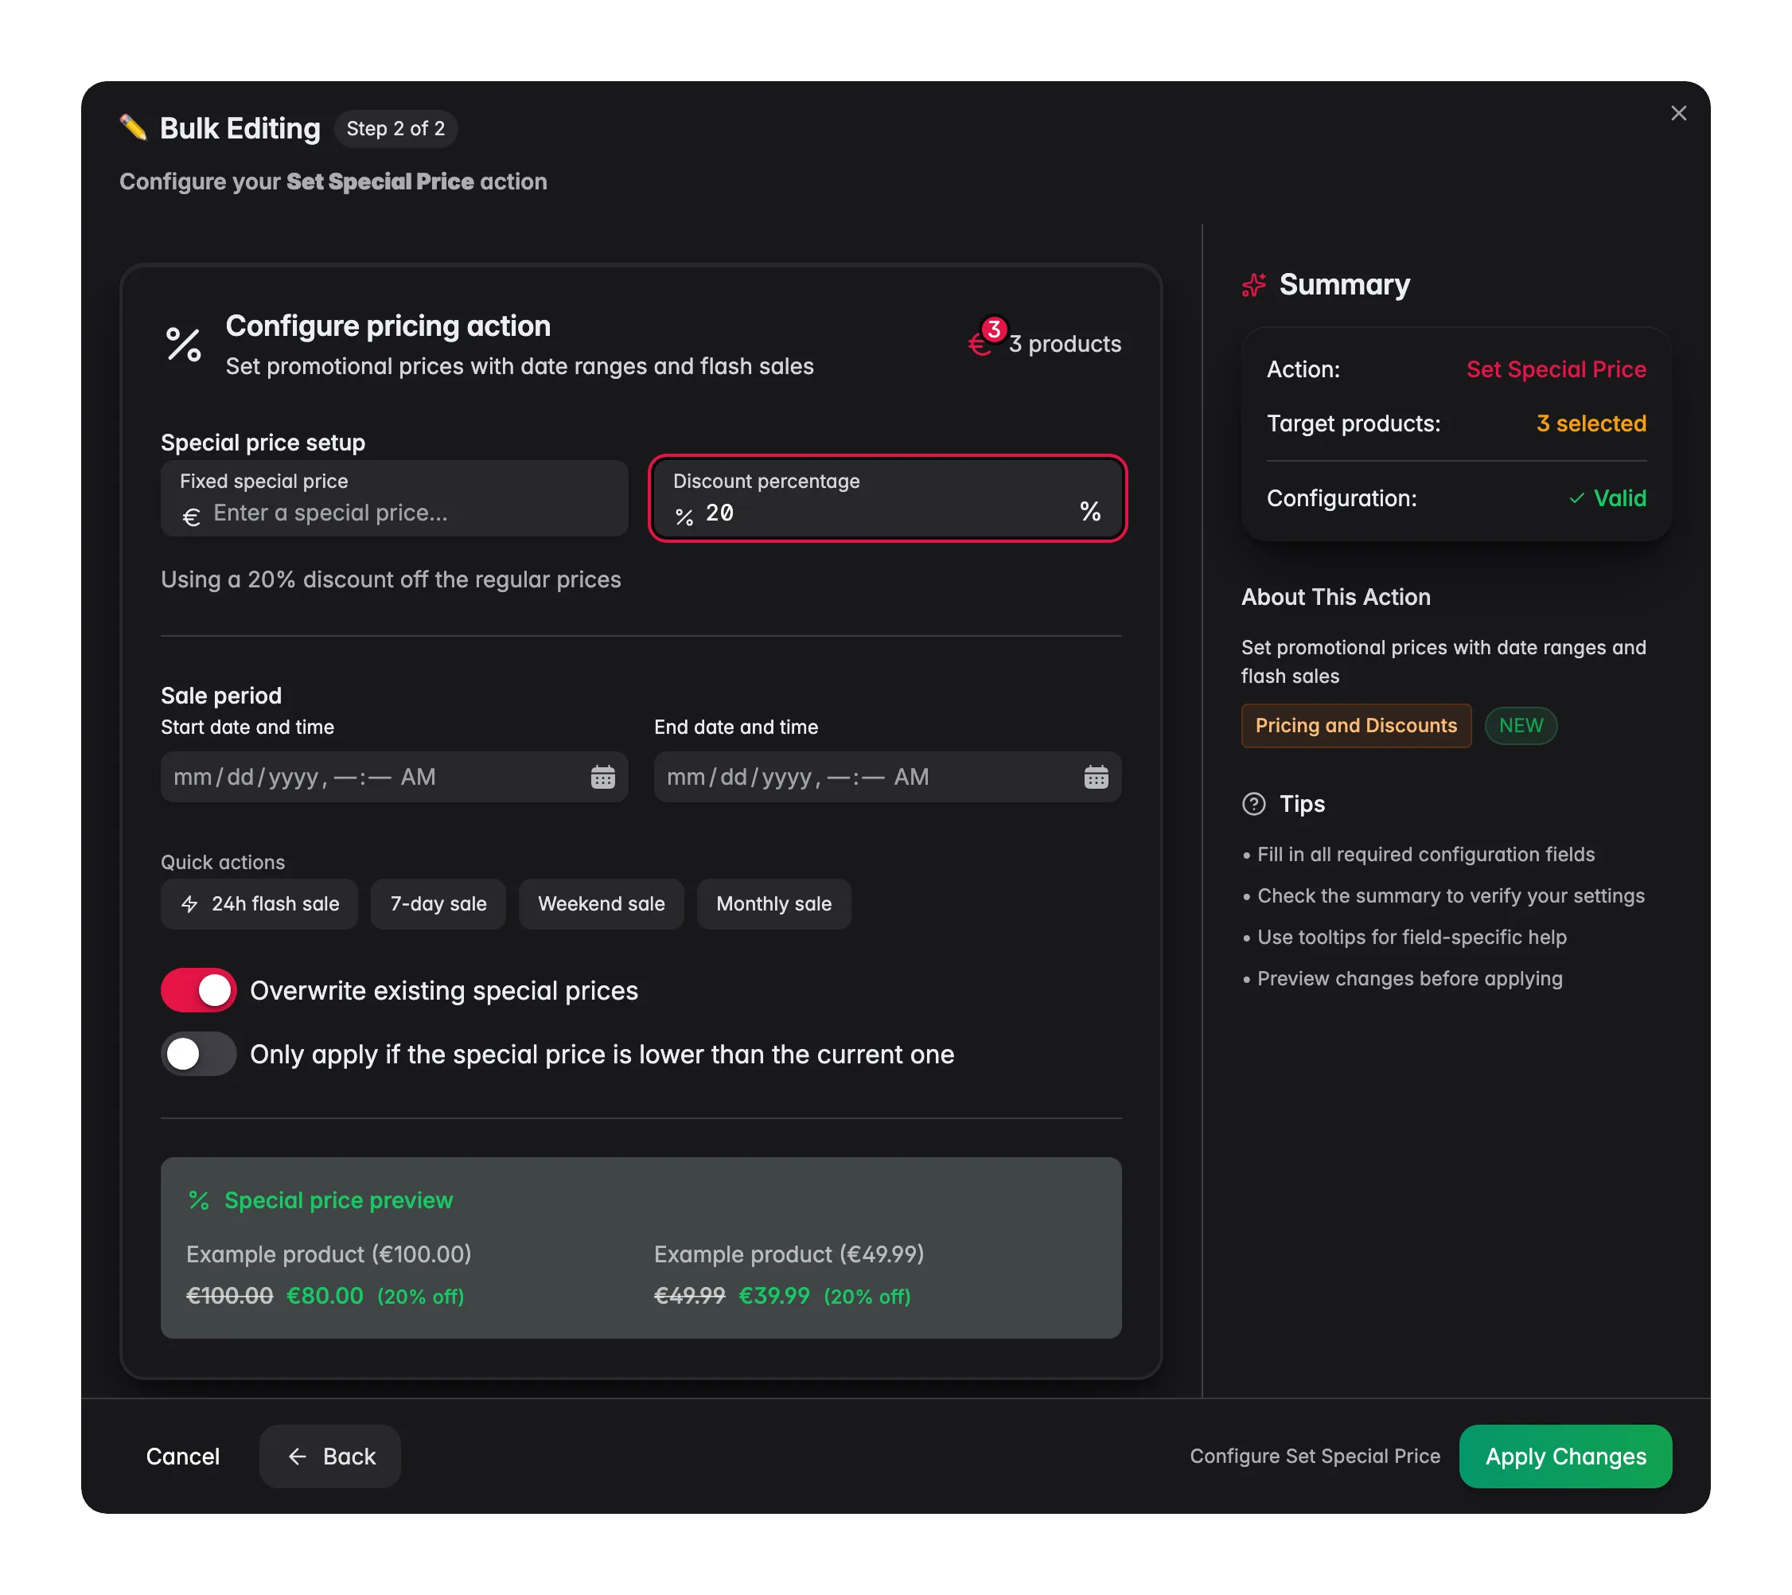Click the small percent icon left of value 20
This screenshot has height=1595, width=1792.
[684, 517]
